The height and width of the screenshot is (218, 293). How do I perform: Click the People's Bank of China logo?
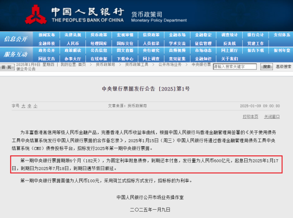click(36, 15)
